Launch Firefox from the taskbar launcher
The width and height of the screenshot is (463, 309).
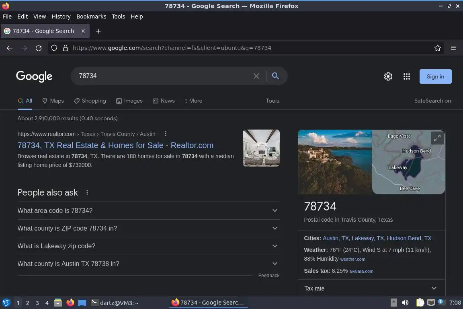tap(70, 303)
